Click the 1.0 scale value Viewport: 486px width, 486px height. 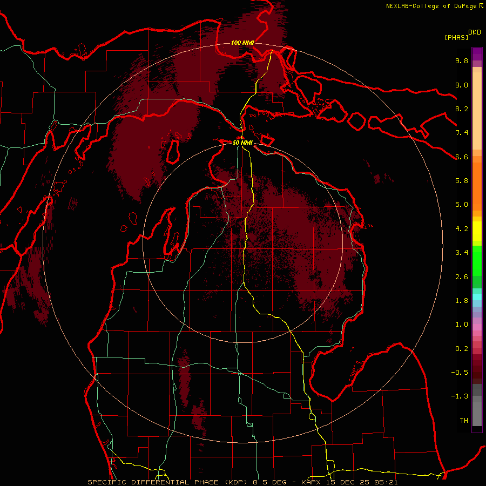coord(462,325)
